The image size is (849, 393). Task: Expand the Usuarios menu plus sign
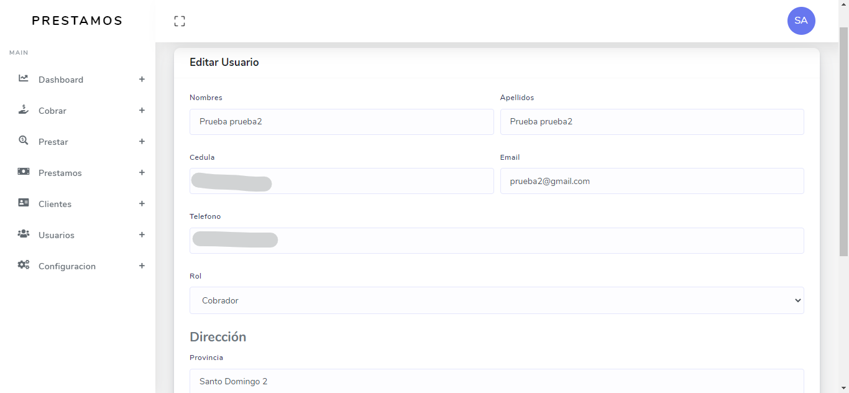pyautogui.click(x=142, y=234)
